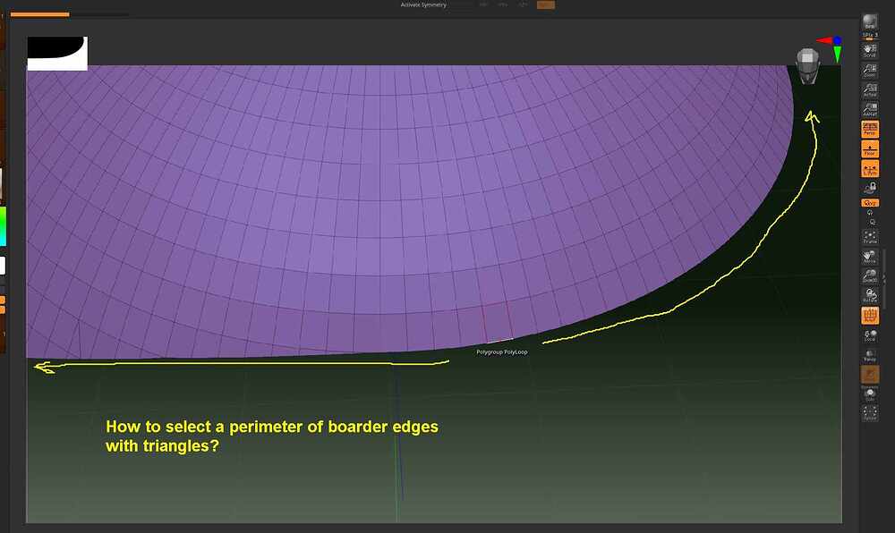
Task: Select the Move view tool
Action: coord(870,257)
